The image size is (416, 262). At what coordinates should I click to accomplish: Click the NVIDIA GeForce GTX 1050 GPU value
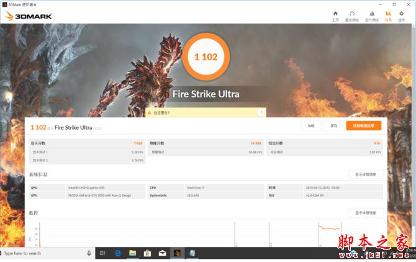(x=99, y=196)
